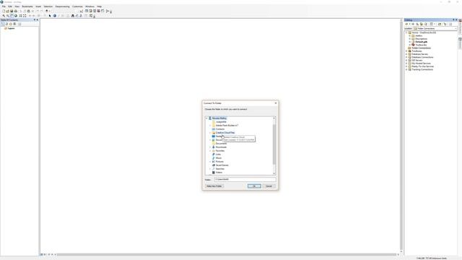Click List By Visibility icon
The image size is (462, 260).
(11, 24)
